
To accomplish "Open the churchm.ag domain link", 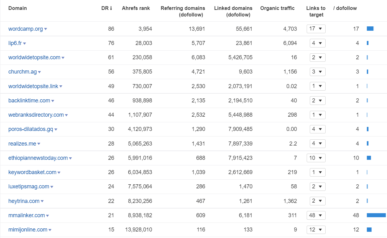I will (22, 72).
